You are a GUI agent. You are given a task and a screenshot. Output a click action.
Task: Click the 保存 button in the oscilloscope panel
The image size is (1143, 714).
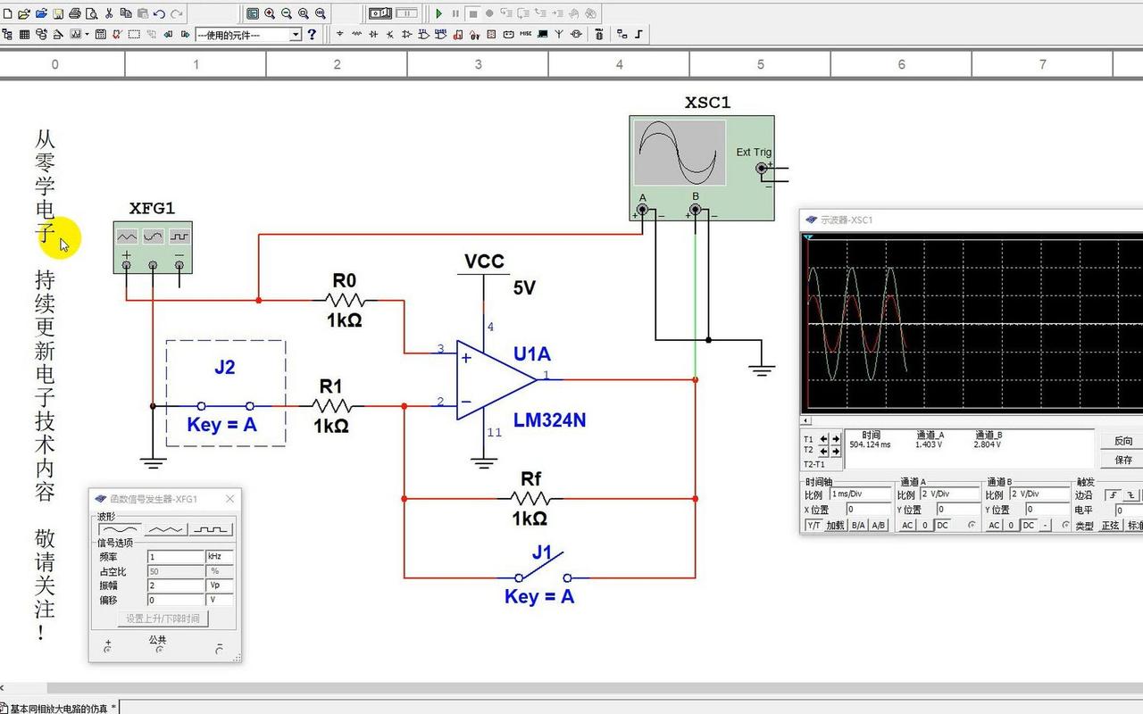click(1123, 459)
